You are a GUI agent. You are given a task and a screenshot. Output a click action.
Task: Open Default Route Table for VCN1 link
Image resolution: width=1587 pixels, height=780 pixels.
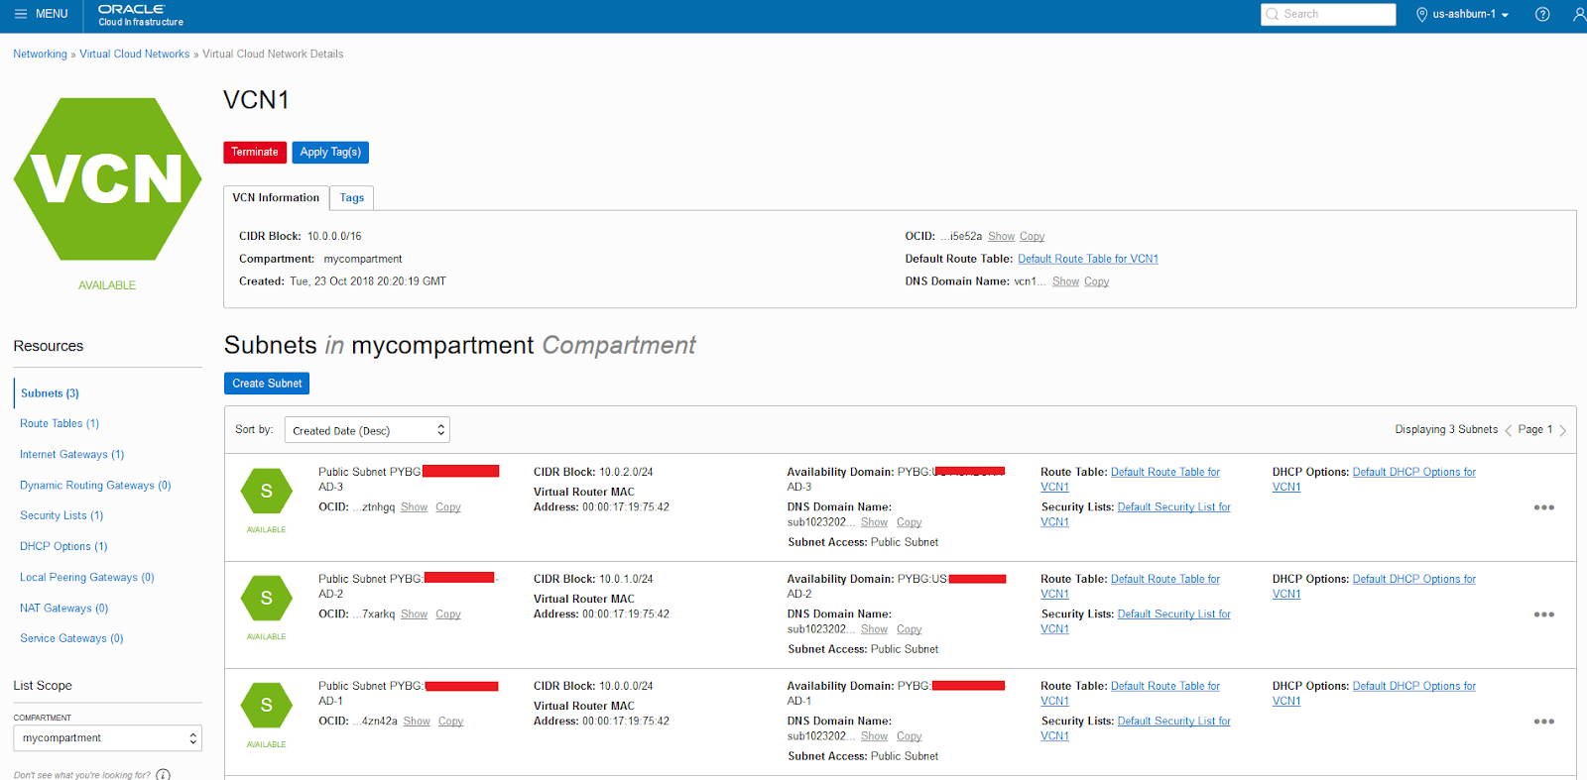[1088, 259]
